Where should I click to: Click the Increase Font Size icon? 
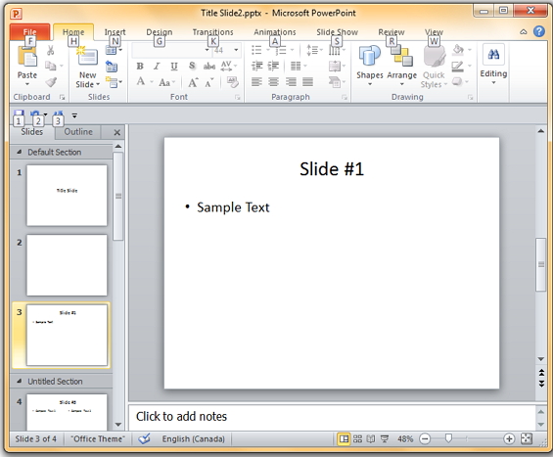193,82
